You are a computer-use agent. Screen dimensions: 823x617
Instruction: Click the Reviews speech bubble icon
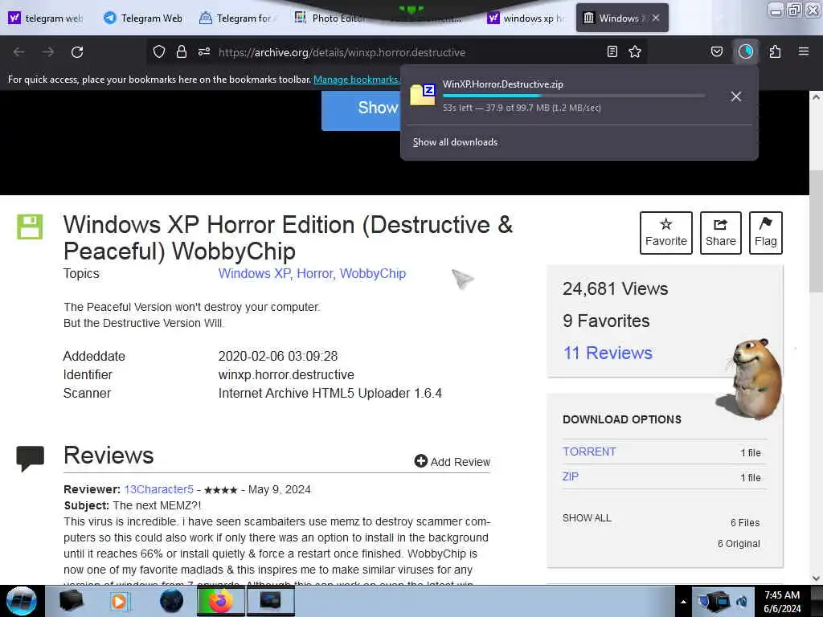point(30,459)
